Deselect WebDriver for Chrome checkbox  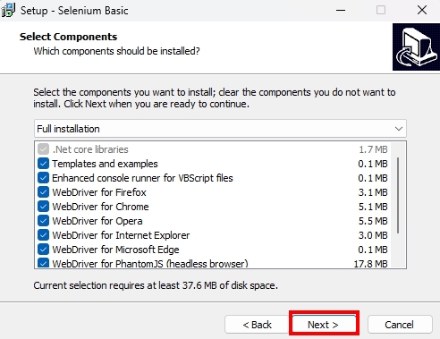tap(43, 207)
